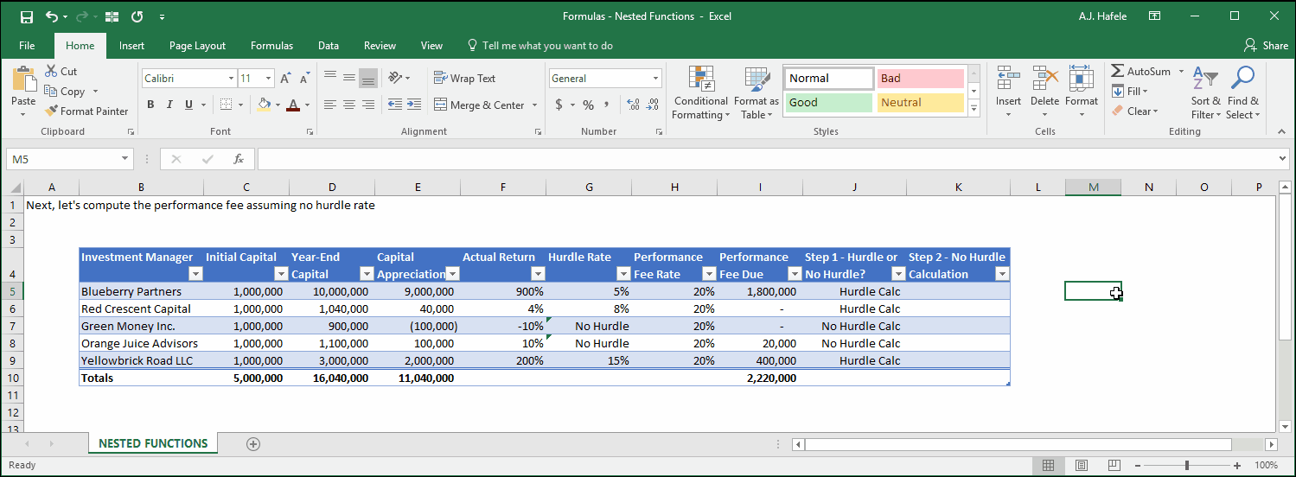Viewport: 1296px width, 477px height.
Task: Switch to Normal view in status bar
Action: [x=1048, y=465]
